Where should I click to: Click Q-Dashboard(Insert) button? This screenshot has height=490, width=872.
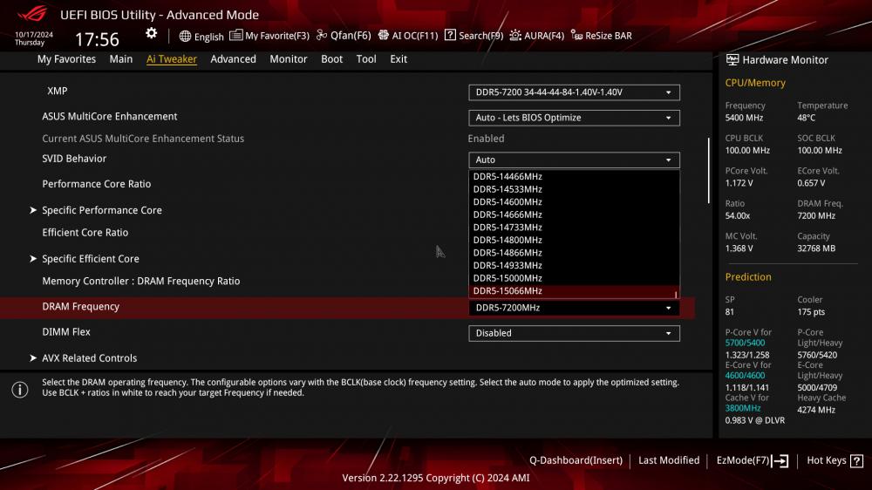576,460
